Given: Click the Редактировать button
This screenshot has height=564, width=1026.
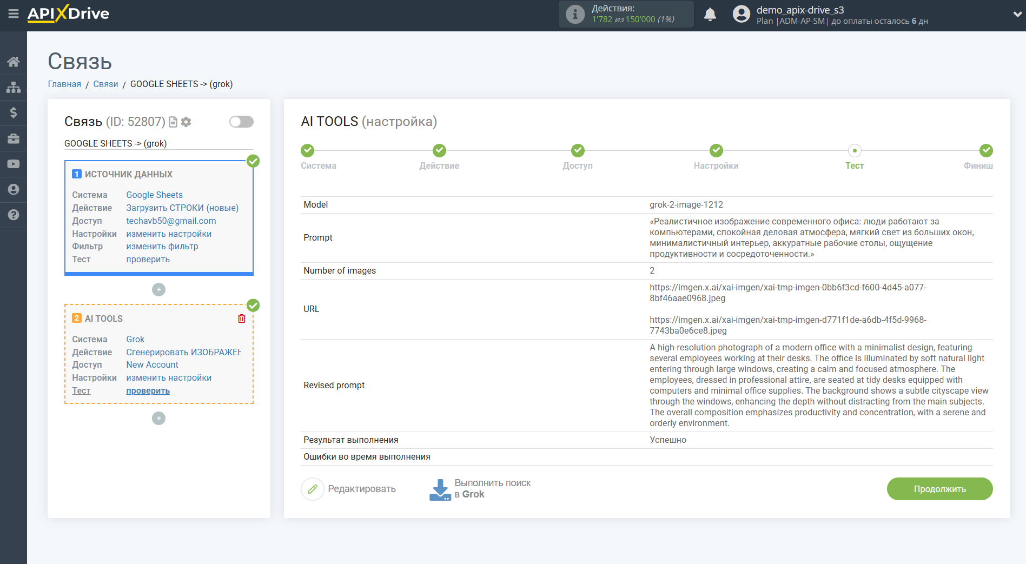Looking at the screenshot, I should coord(349,489).
